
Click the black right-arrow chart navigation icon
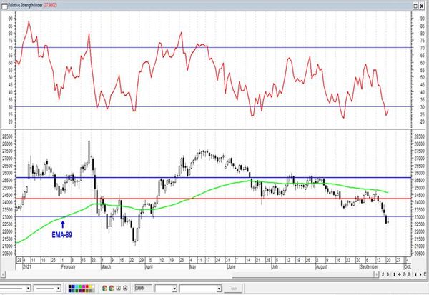pos(420,274)
